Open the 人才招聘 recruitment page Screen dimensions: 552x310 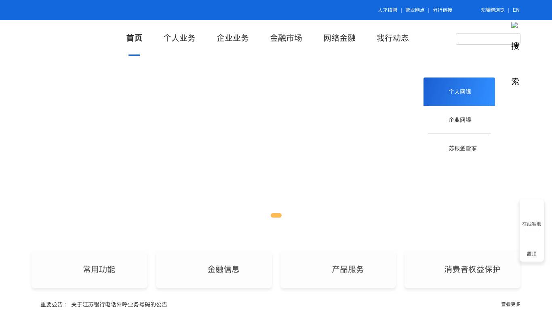(388, 10)
